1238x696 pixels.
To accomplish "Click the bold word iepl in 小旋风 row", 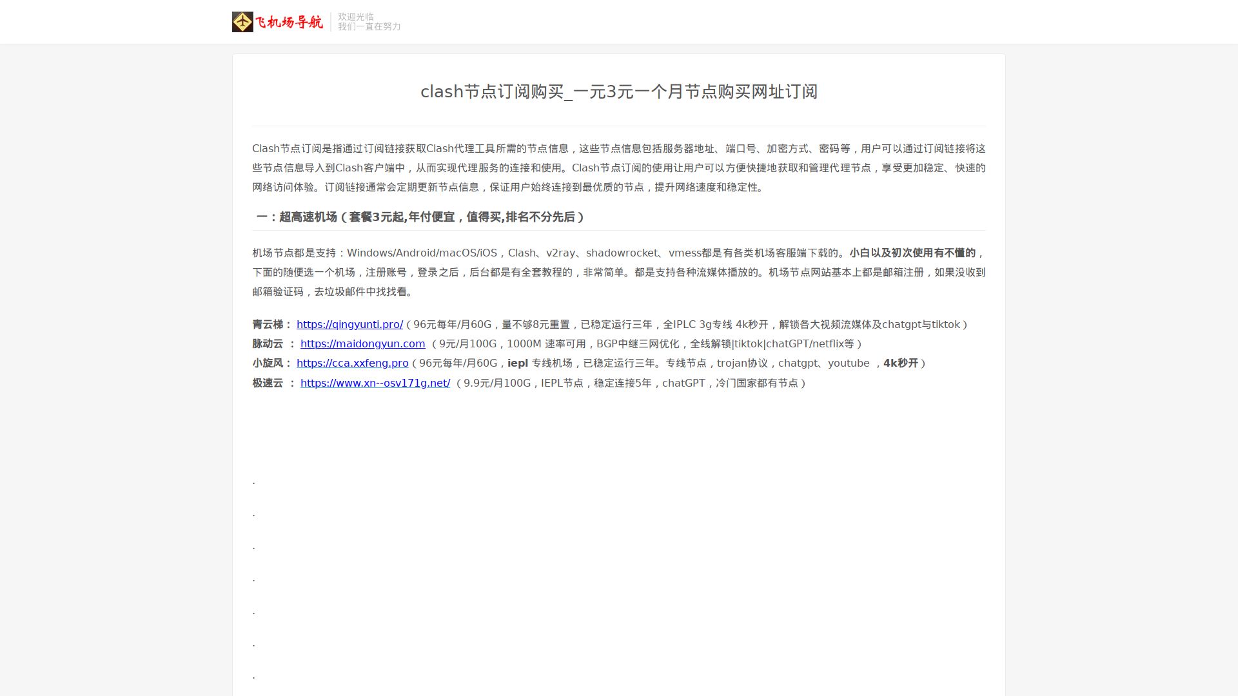I will (518, 363).
